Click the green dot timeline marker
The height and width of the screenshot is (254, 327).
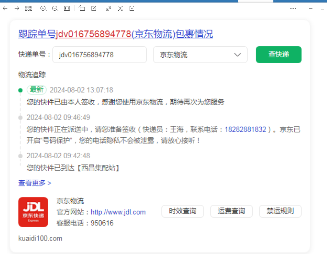pos(21,90)
